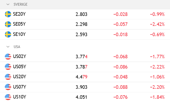Open the SE20Y symbol
The width and height of the screenshot is (170, 102).
[19, 14]
